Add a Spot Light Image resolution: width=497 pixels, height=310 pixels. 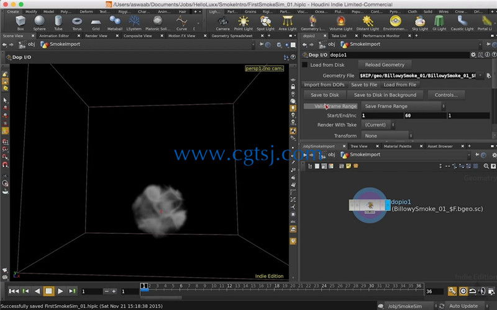coord(265,23)
